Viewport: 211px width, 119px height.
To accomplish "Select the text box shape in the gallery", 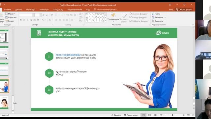I will 87,14.
